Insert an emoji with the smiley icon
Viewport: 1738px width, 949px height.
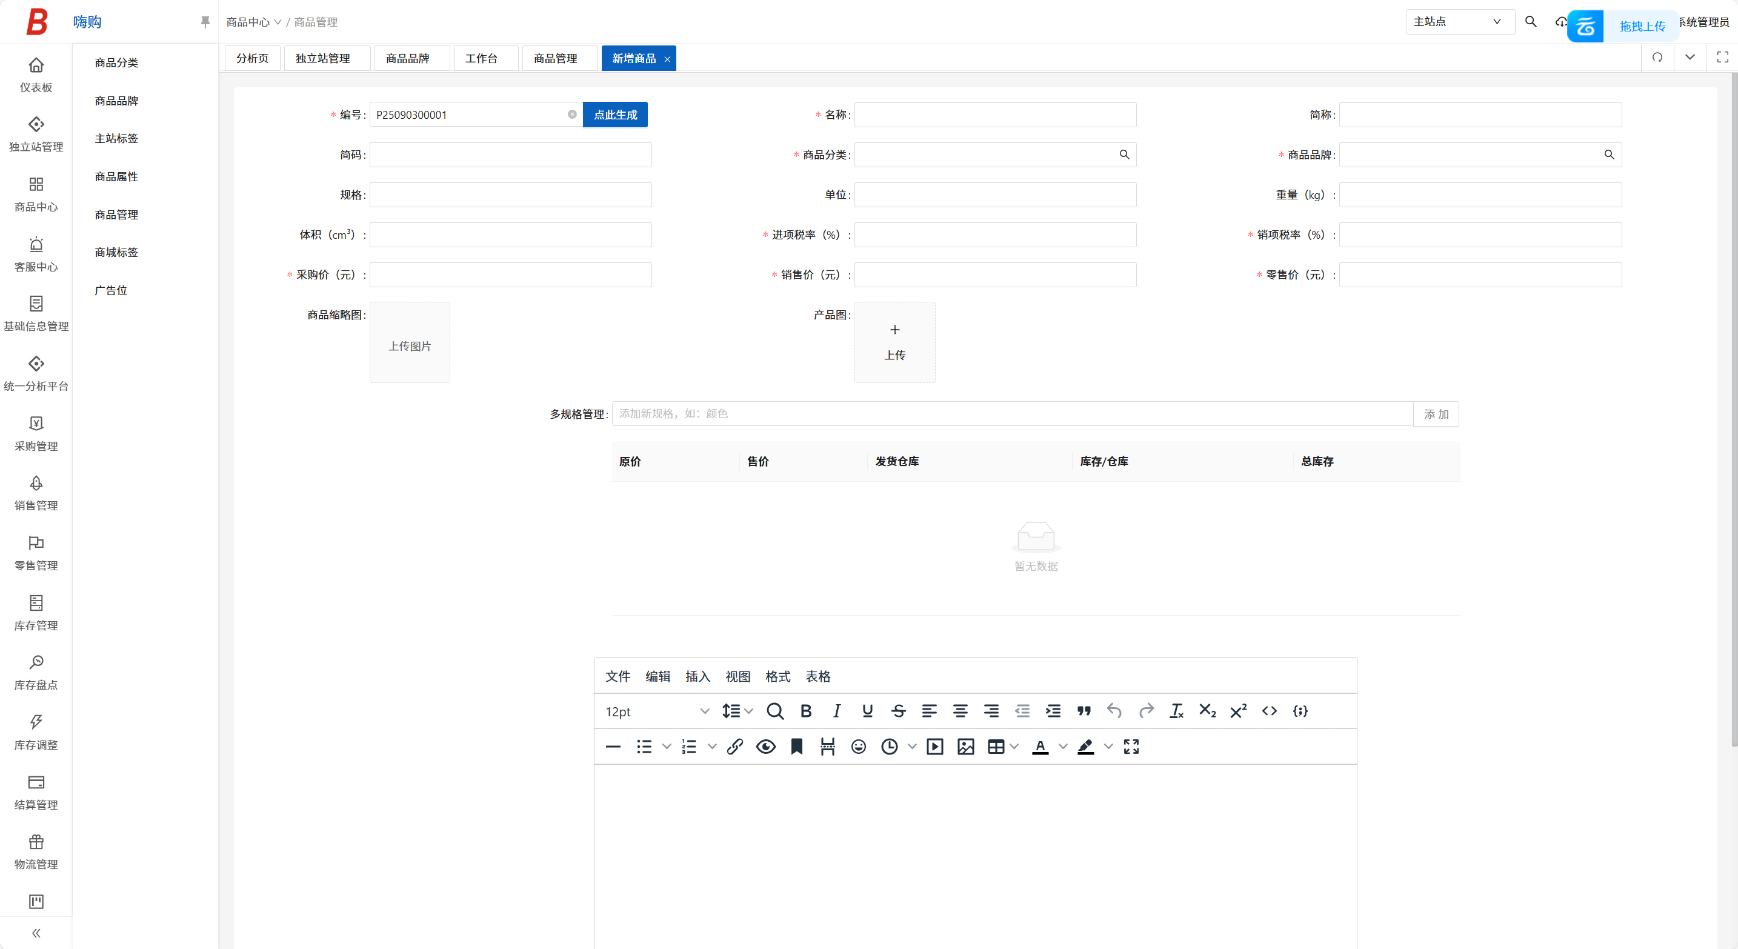[858, 747]
